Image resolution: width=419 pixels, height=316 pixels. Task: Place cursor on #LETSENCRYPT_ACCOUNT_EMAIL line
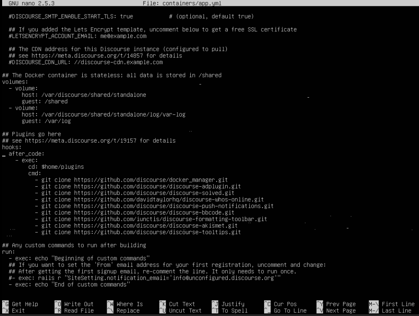pos(78,36)
